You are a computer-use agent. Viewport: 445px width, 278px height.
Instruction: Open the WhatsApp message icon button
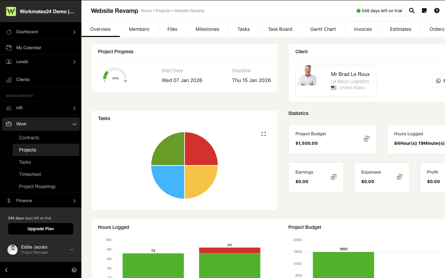click(438, 81)
